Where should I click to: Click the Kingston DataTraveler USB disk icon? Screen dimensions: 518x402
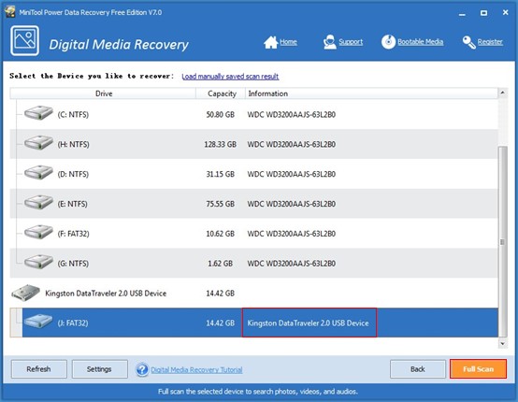(26, 293)
